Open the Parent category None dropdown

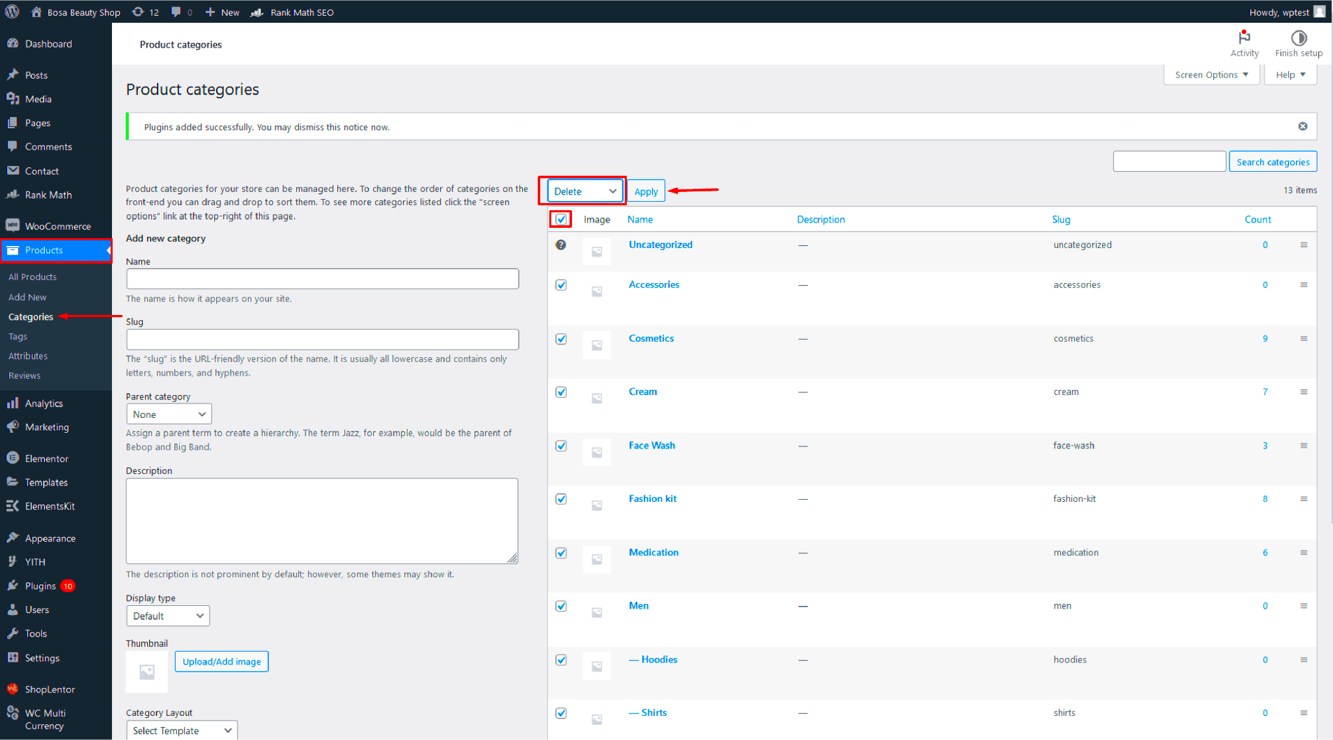(169, 414)
